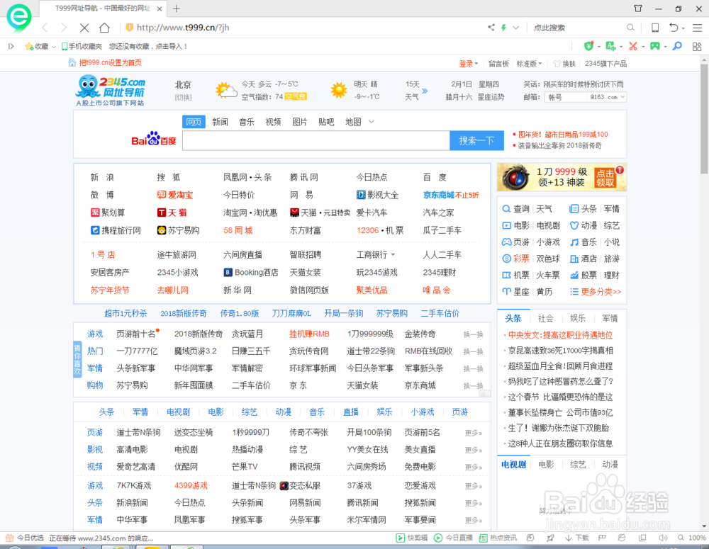Click the Baidu search button
This screenshot has height=549, width=709.
coord(476,140)
